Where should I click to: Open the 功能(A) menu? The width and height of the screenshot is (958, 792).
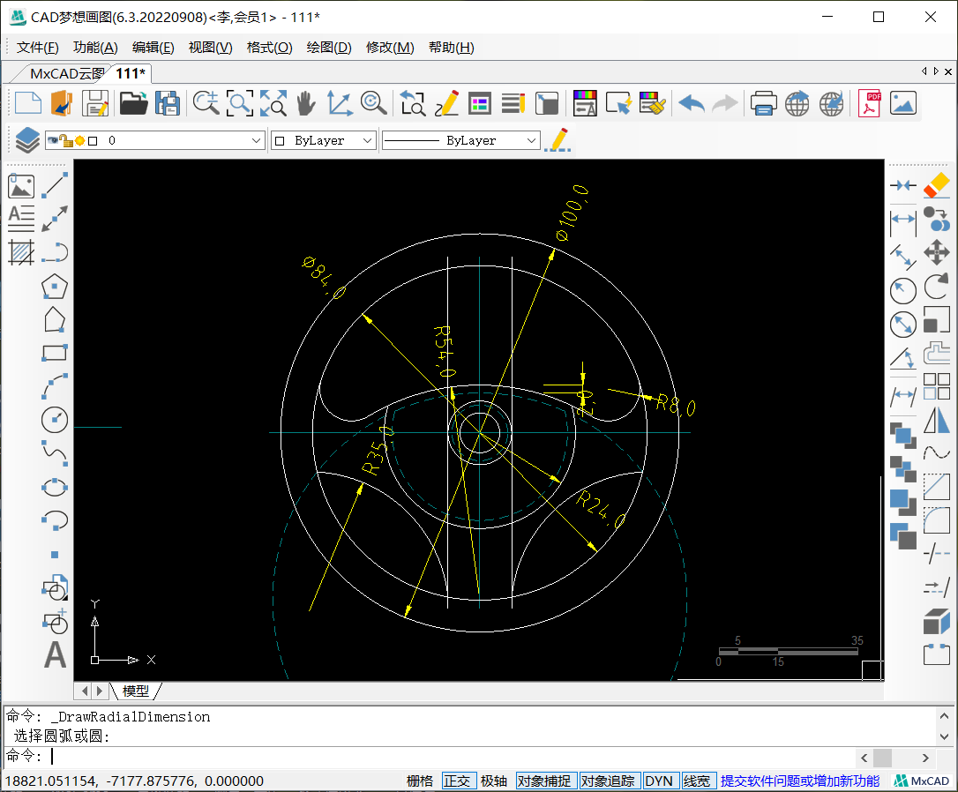[x=95, y=48]
